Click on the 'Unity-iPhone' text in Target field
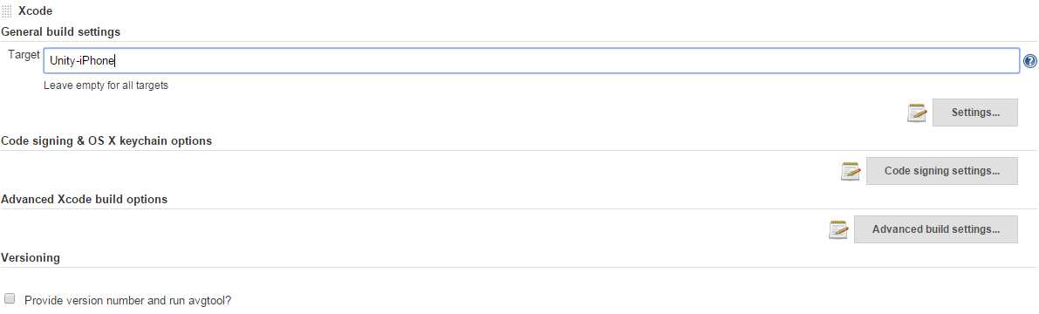Viewport: 1039px width, 314px height. coord(82,61)
